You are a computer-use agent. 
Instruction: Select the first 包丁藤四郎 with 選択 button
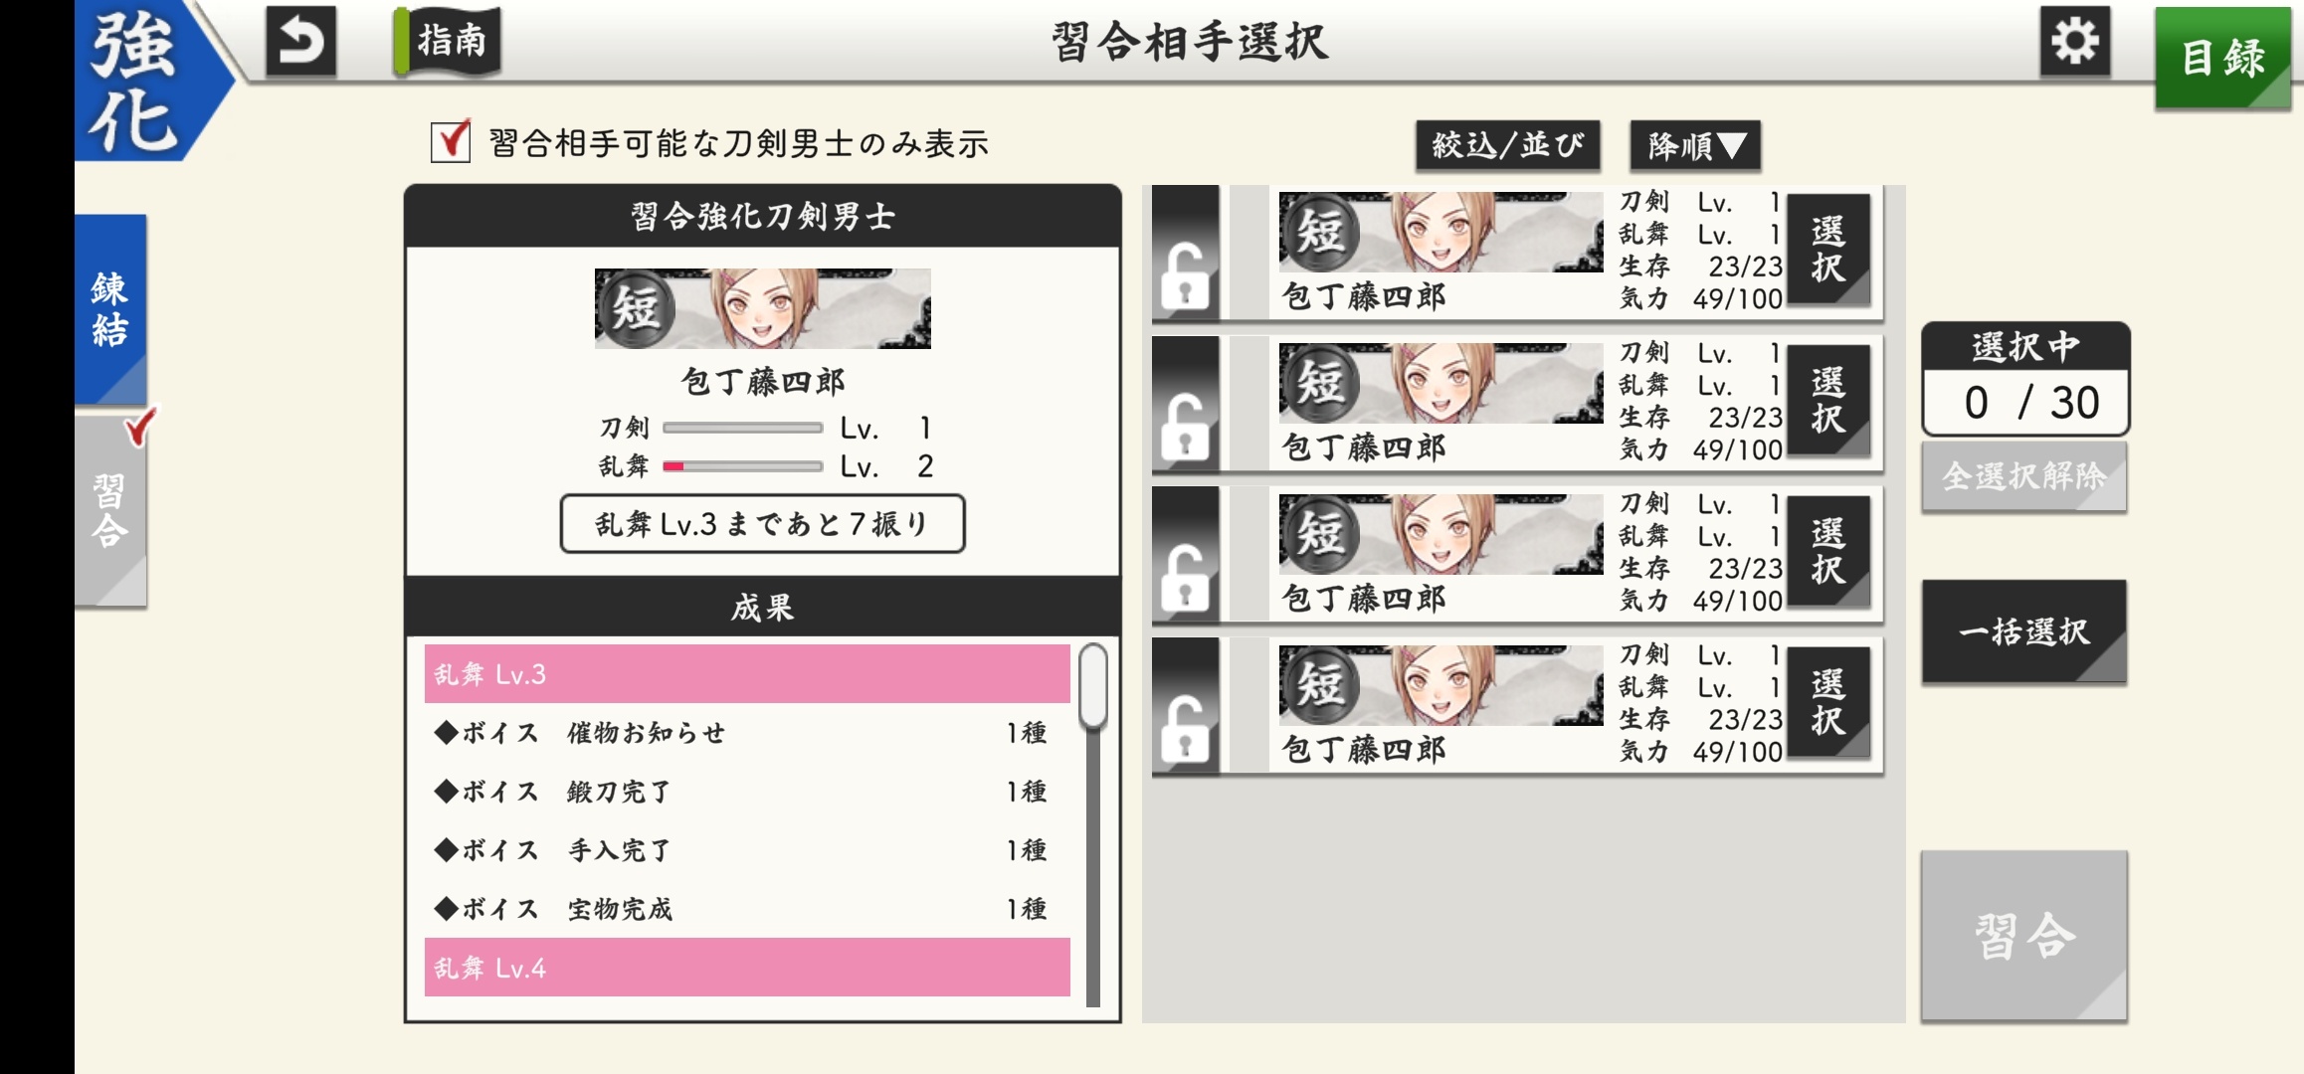[x=1827, y=251]
